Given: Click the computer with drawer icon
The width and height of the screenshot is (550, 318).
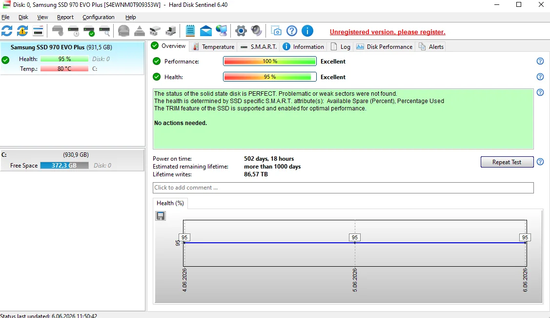Looking at the screenshot, I should (x=170, y=31).
